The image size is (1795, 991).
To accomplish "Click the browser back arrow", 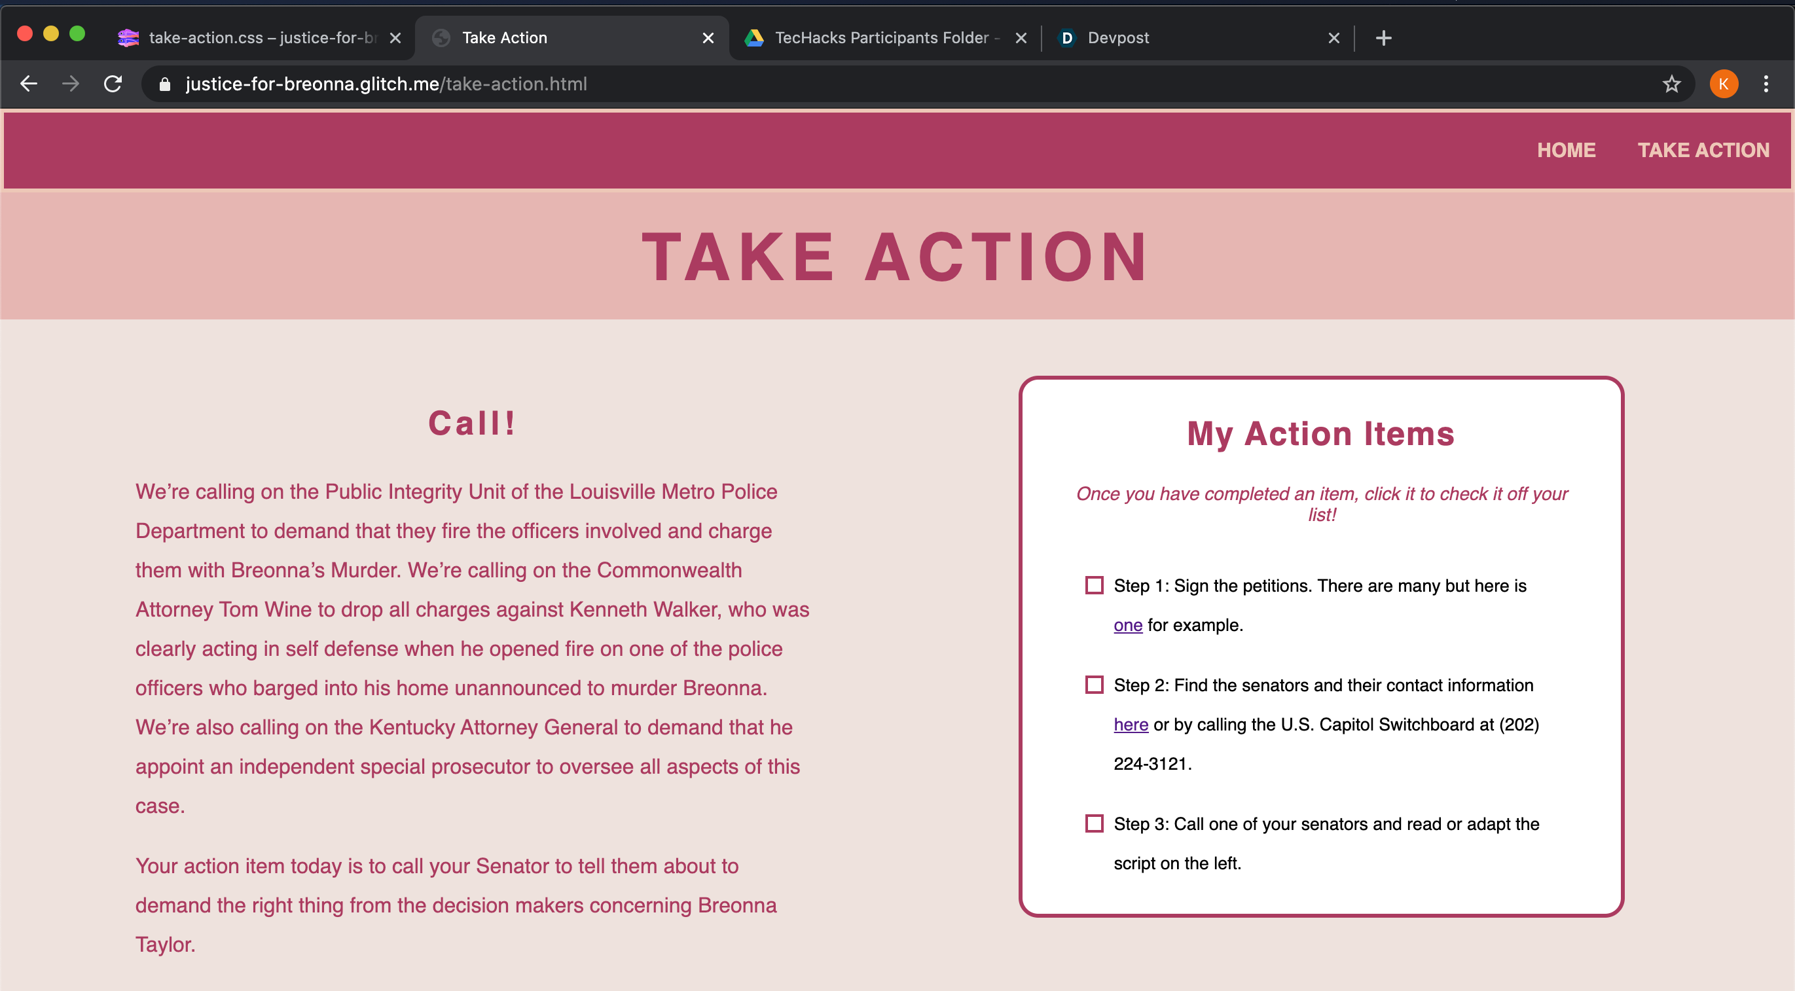I will point(29,84).
